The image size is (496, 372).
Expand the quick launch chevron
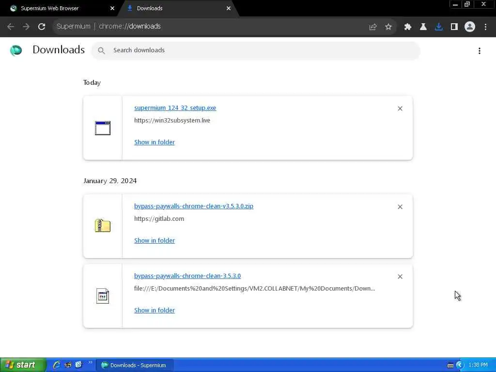click(91, 362)
